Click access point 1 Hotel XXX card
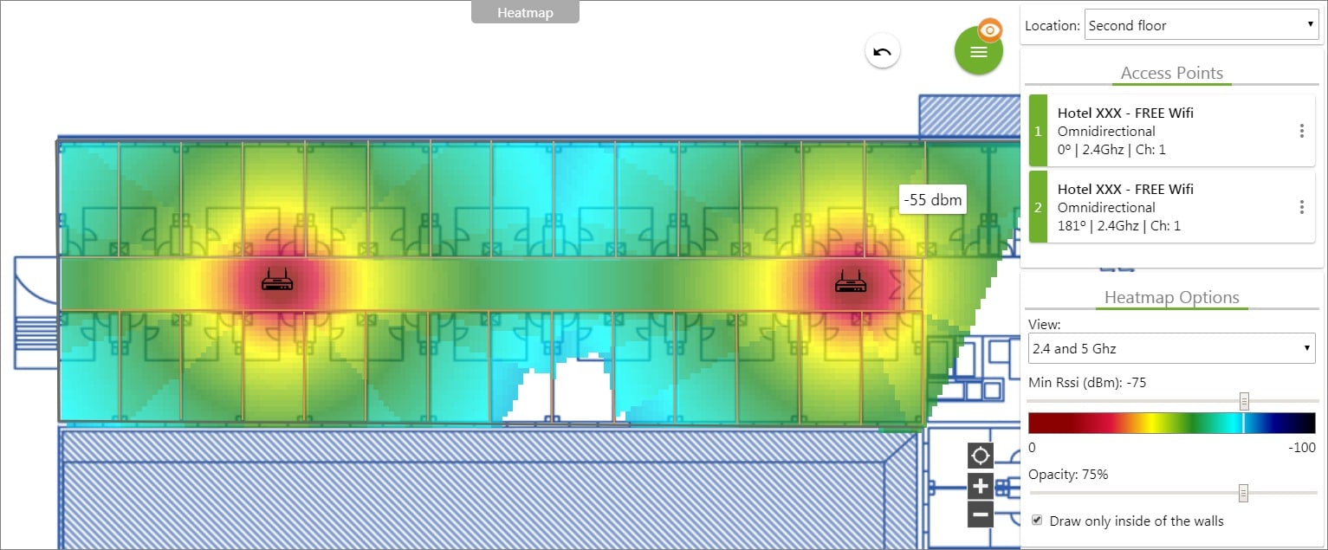This screenshot has height=550, width=1328. pyautogui.click(x=1171, y=131)
